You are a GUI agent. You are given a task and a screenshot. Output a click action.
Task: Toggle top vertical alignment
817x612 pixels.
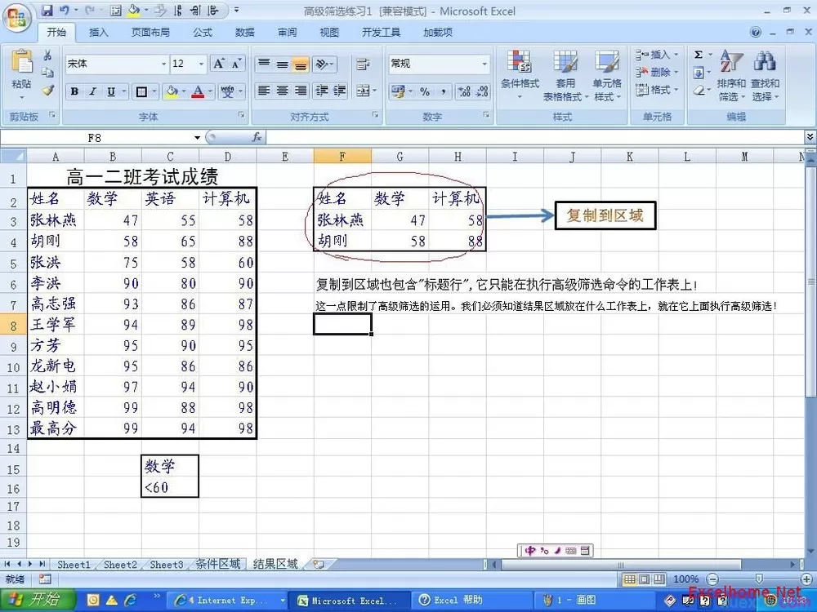point(264,64)
